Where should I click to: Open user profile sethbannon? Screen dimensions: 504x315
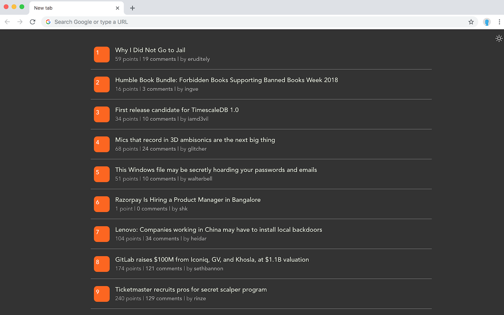click(x=208, y=269)
